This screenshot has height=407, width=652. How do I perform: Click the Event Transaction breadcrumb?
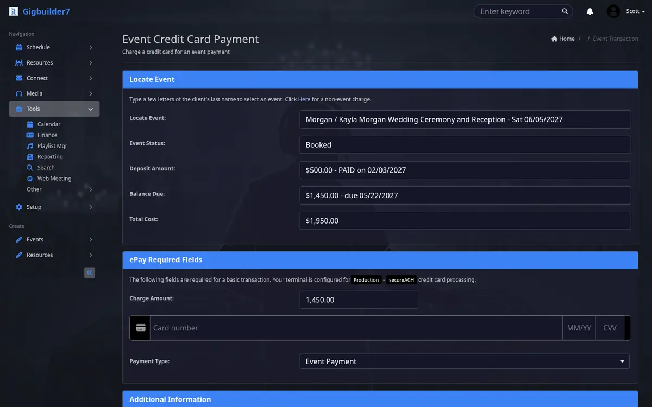[616, 39]
